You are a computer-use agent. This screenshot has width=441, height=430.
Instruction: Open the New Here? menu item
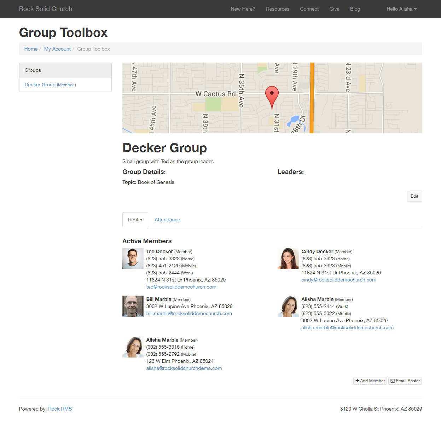(243, 9)
